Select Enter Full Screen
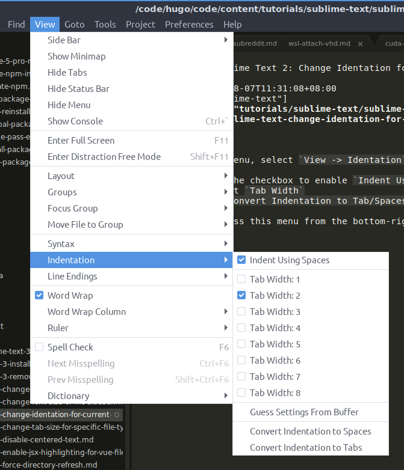The height and width of the screenshot is (470, 404). click(x=132, y=140)
